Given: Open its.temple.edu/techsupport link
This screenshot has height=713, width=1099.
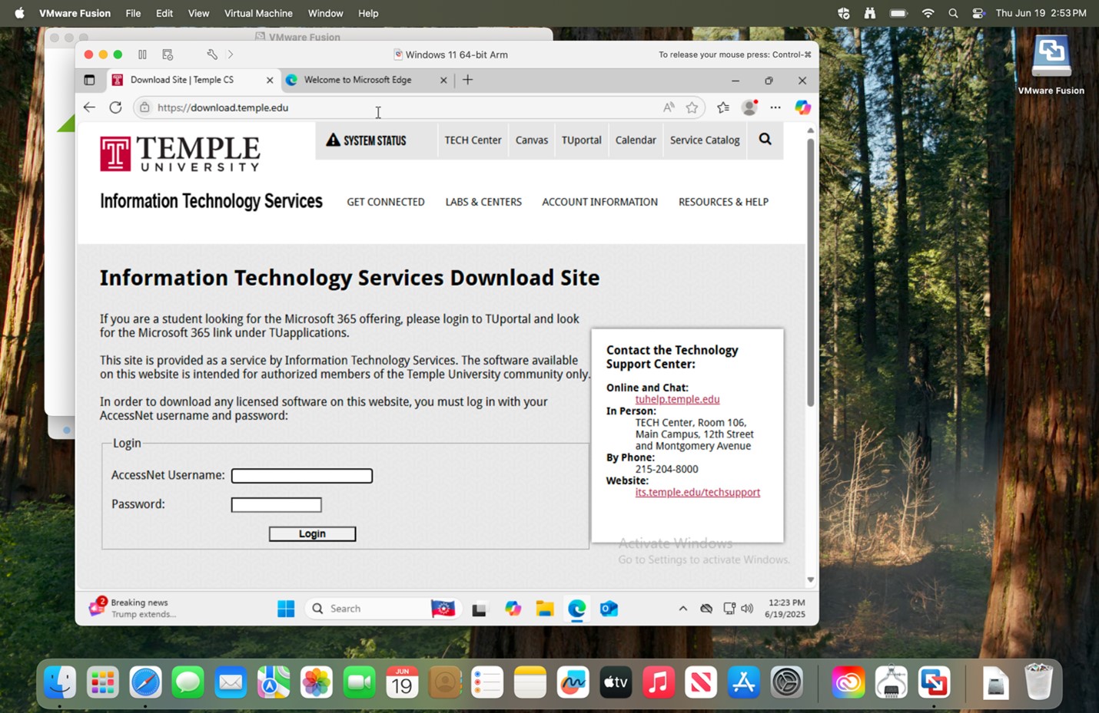Looking at the screenshot, I should point(697,493).
